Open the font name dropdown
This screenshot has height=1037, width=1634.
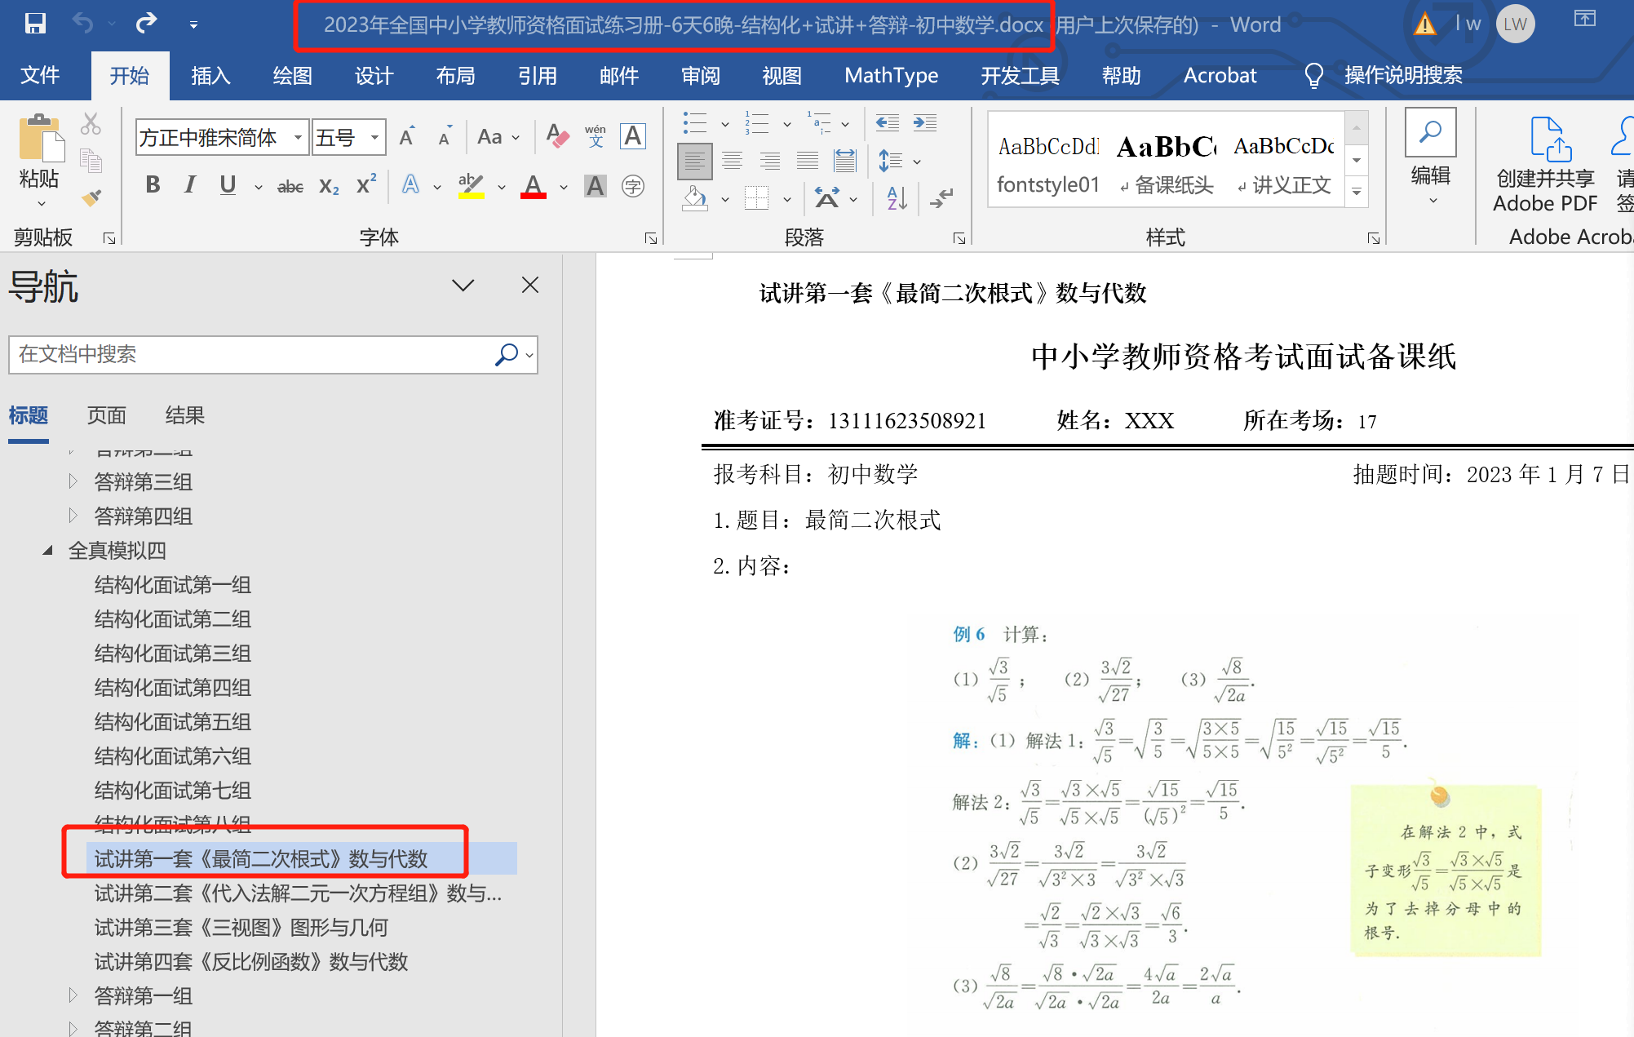(x=298, y=137)
